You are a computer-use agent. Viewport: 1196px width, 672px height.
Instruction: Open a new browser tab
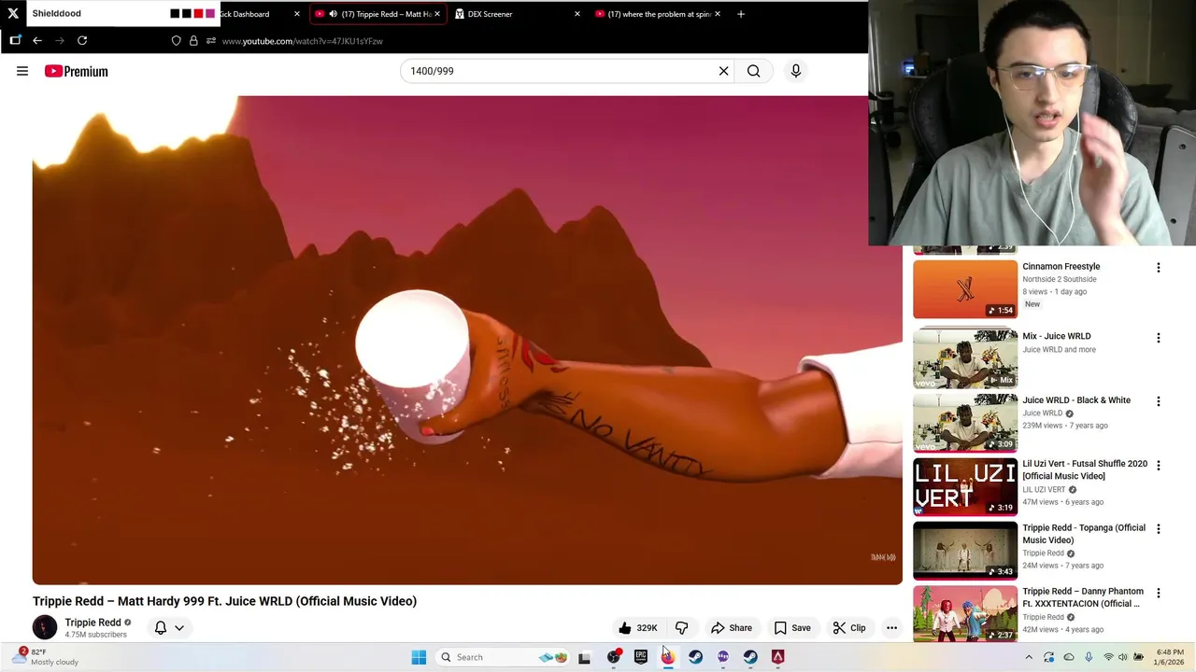[x=741, y=14]
